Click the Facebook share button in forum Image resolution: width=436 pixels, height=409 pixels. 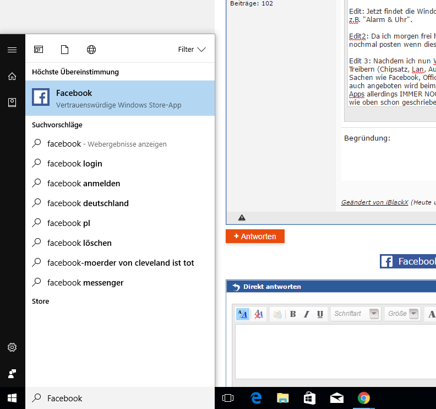pyautogui.click(x=408, y=261)
